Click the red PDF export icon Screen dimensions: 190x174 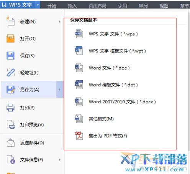coord(79,136)
